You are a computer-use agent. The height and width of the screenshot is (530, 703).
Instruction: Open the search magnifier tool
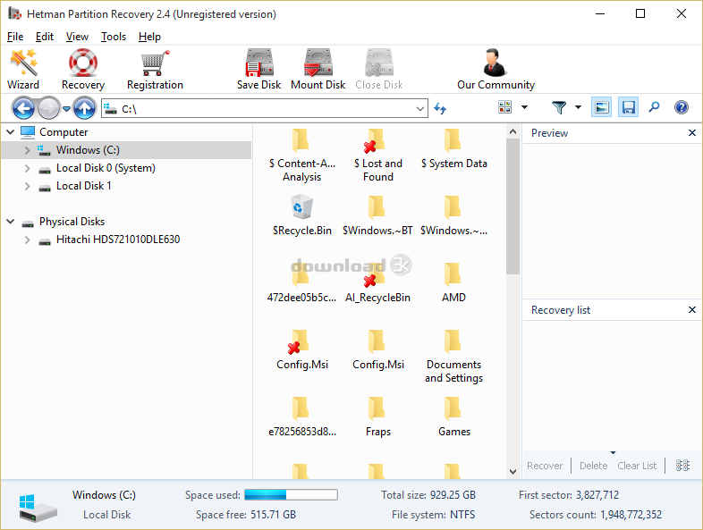654,107
